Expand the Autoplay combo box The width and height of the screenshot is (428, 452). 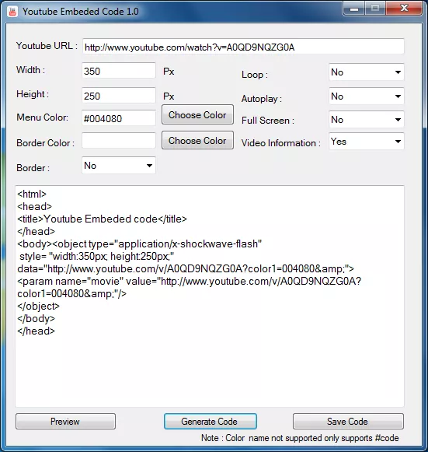[x=366, y=96]
